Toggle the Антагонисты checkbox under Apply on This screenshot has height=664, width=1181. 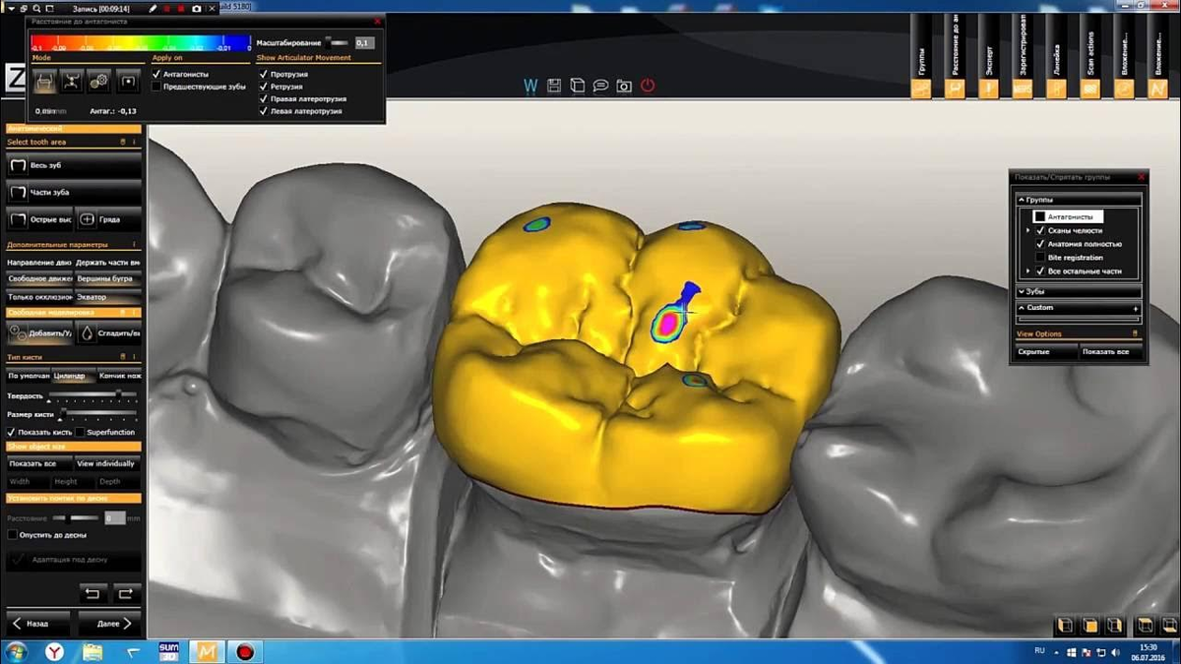pyautogui.click(x=156, y=74)
